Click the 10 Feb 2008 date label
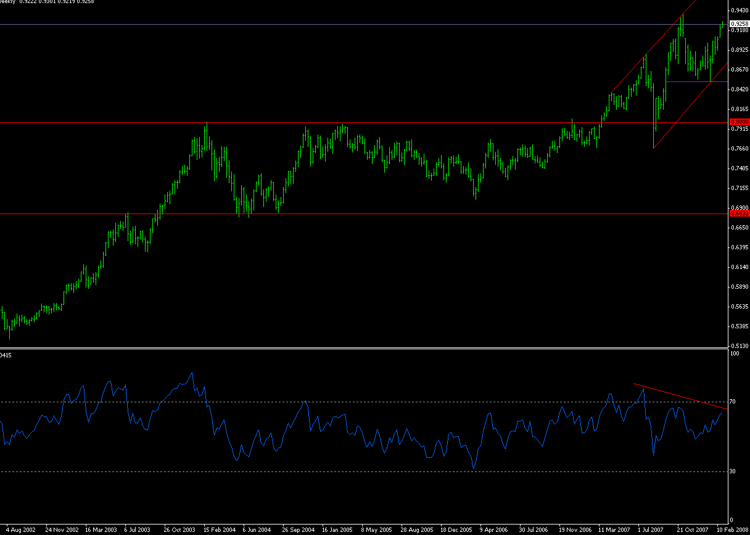The height and width of the screenshot is (535, 750). coord(731,529)
